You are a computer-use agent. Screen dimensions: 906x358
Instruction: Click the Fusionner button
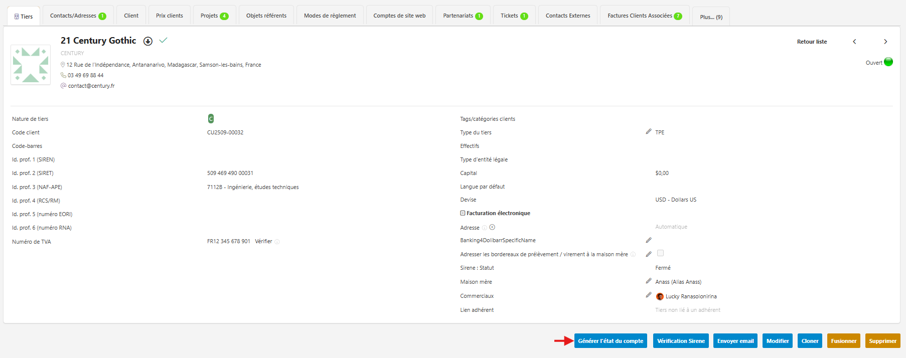pyautogui.click(x=844, y=341)
